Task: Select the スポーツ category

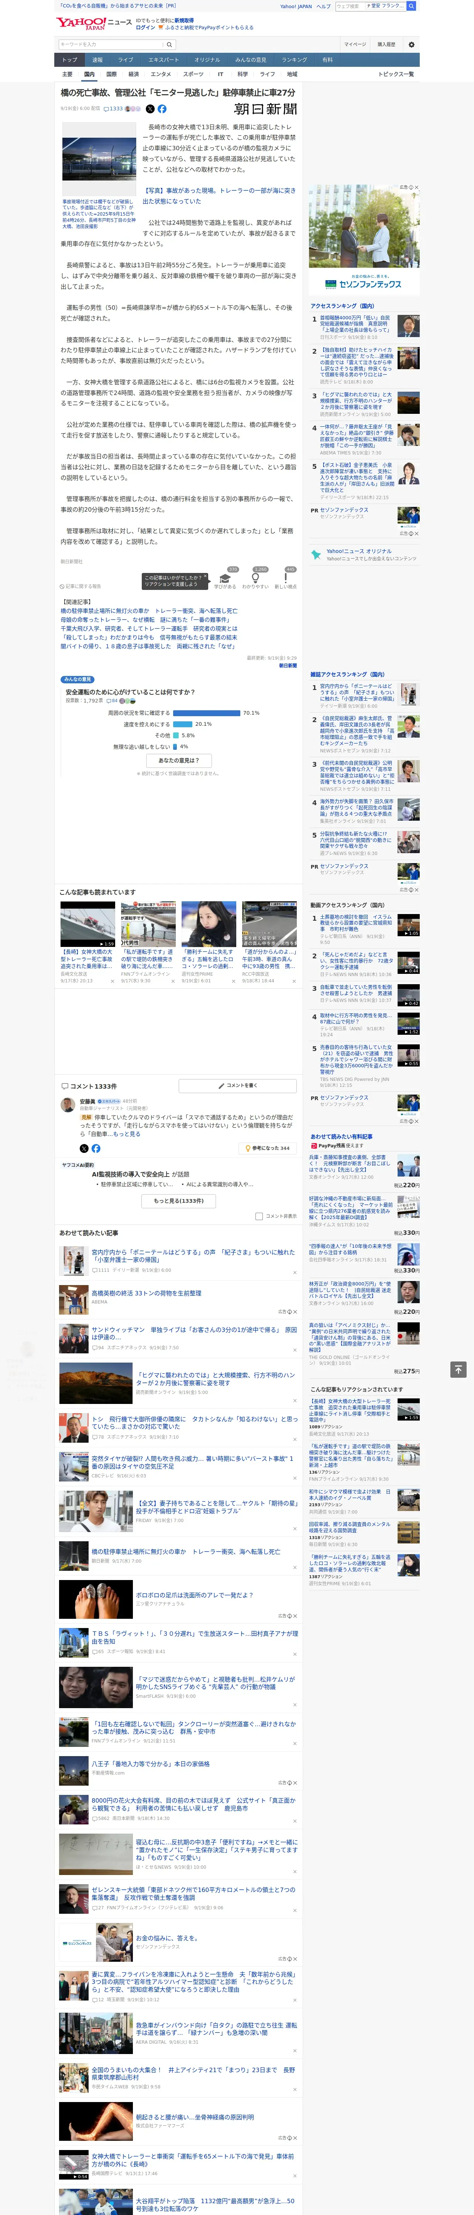Action: click(x=193, y=74)
